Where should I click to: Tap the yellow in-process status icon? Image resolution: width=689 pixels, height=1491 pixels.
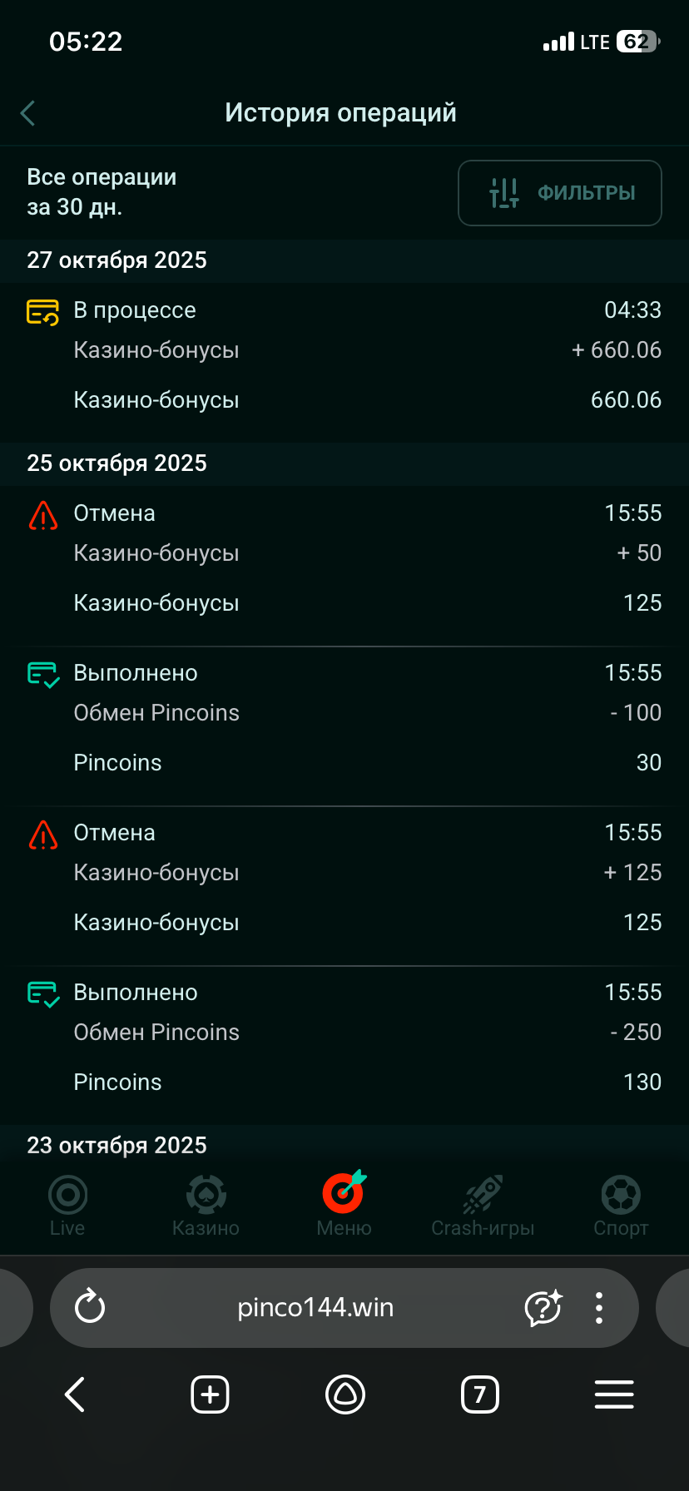click(x=43, y=312)
